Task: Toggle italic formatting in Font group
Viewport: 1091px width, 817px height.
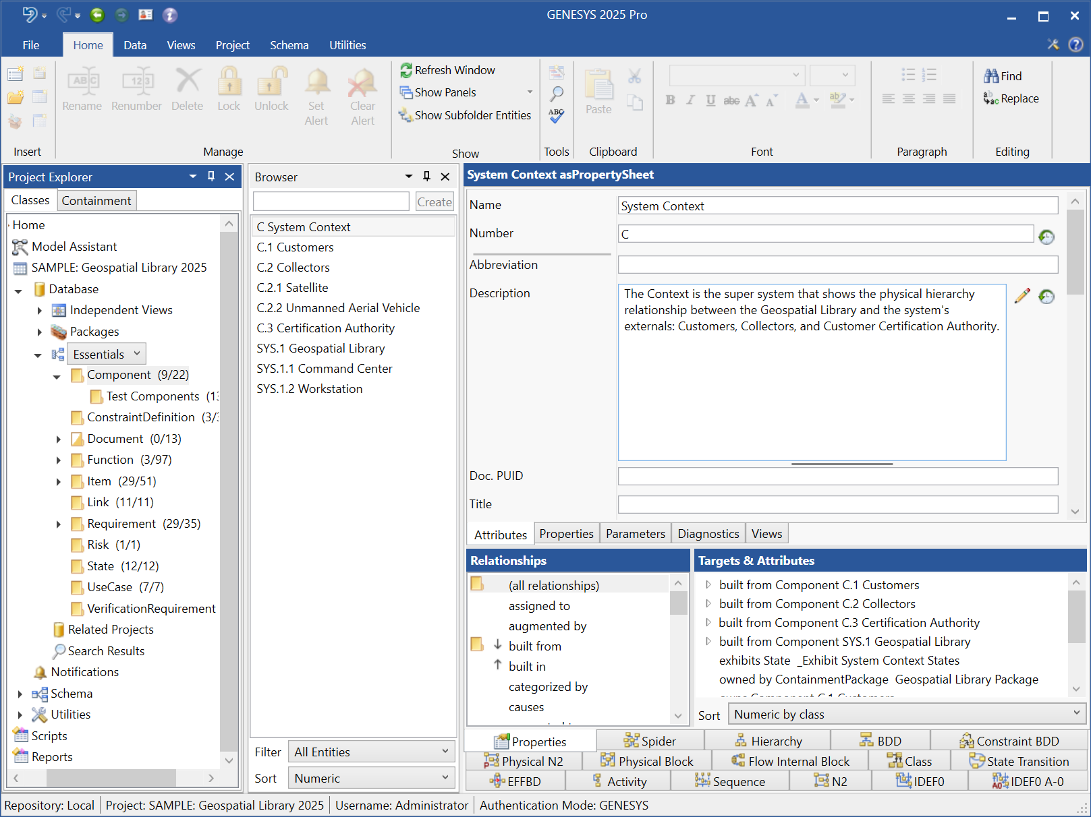Action: coord(690,100)
